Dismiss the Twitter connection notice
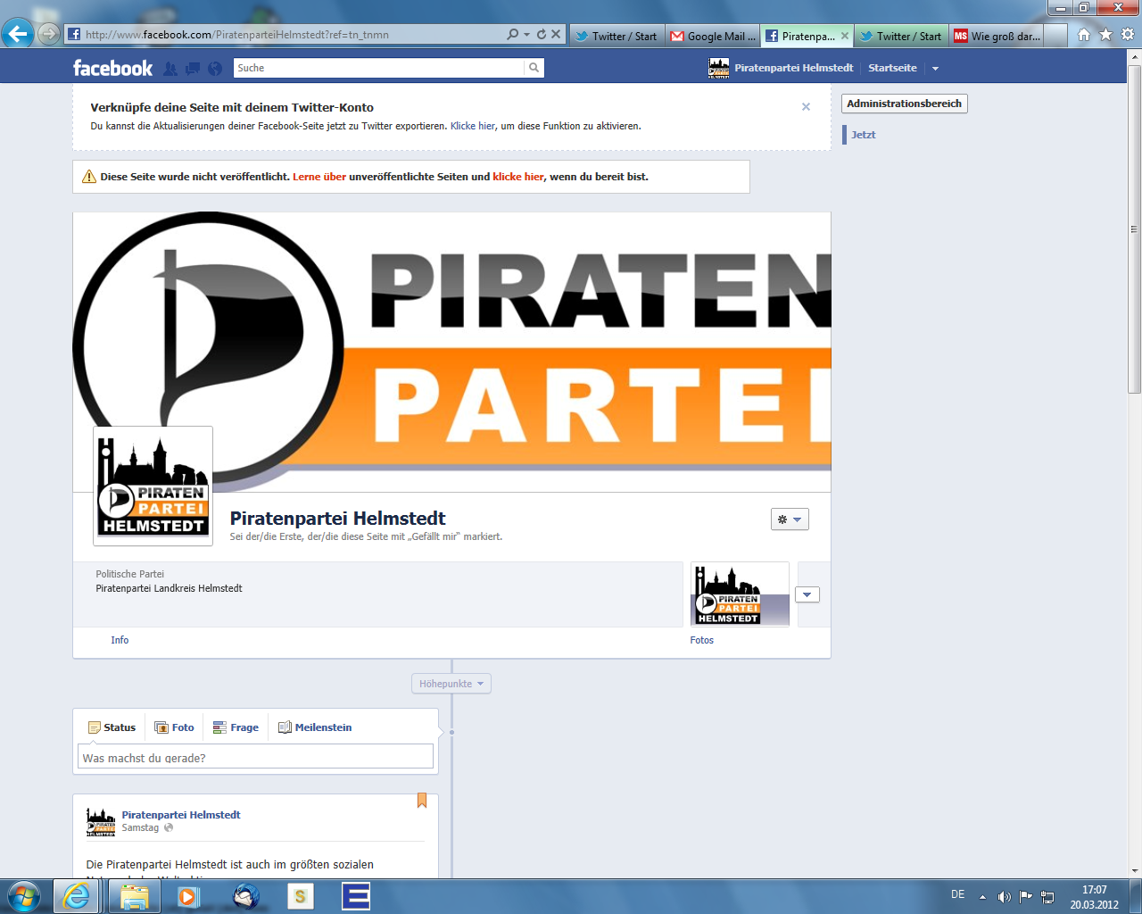 pyautogui.click(x=806, y=107)
